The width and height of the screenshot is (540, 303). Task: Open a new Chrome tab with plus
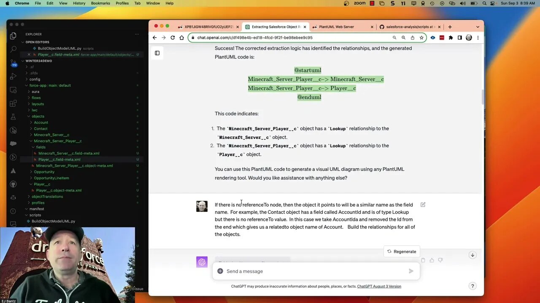(x=450, y=27)
